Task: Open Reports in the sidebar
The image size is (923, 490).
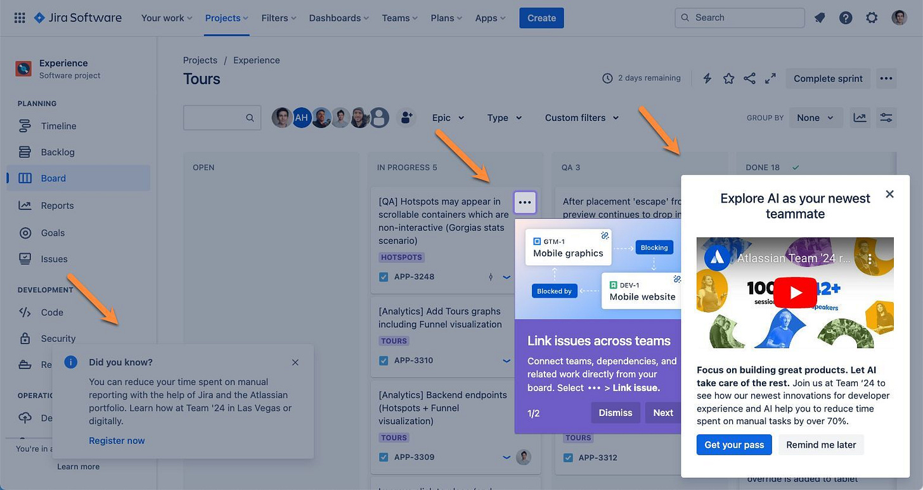Action: 78,206
